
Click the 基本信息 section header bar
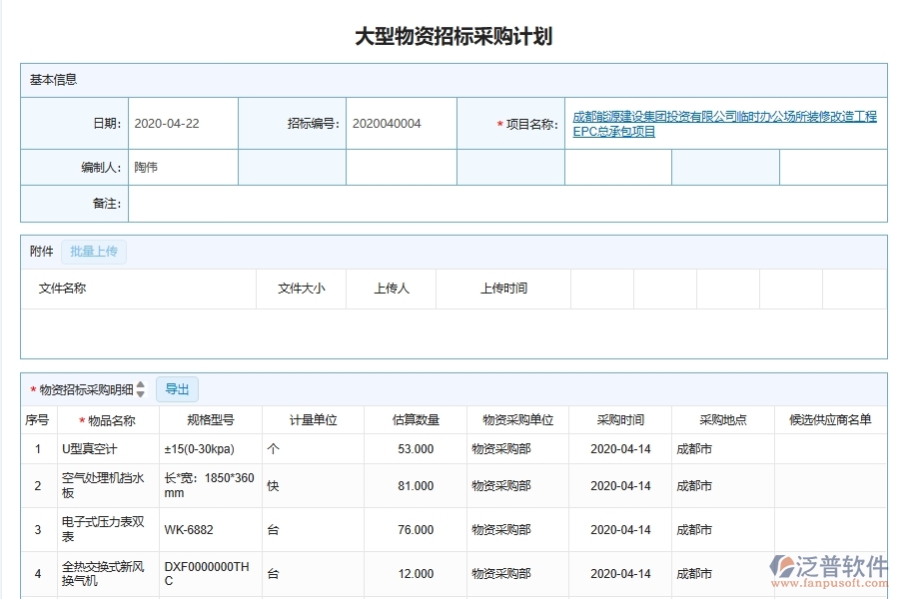(x=46, y=79)
